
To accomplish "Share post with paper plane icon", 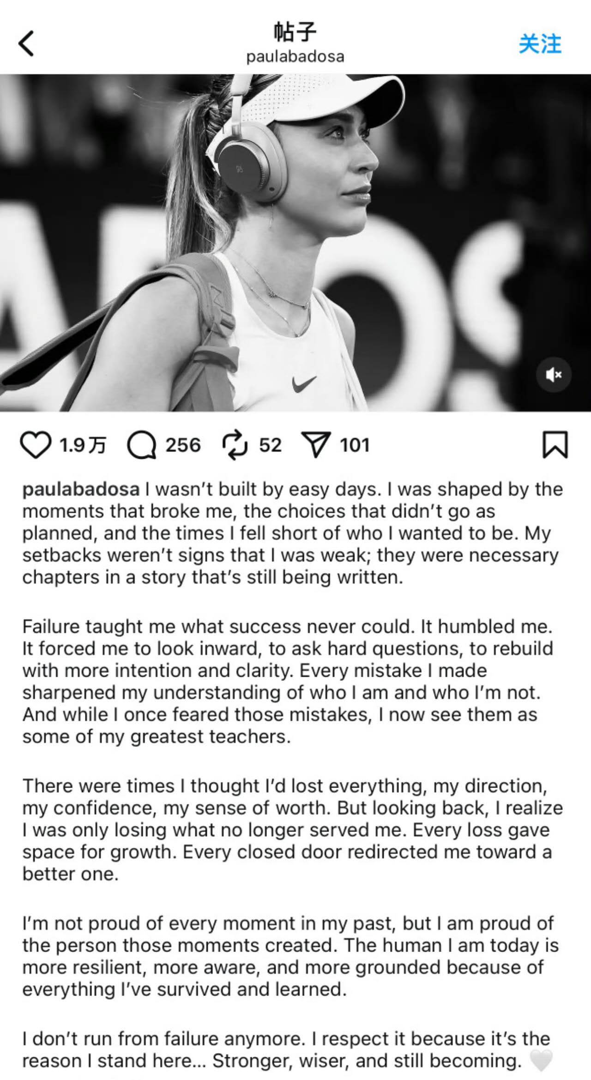I will pyautogui.click(x=316, y=445).
